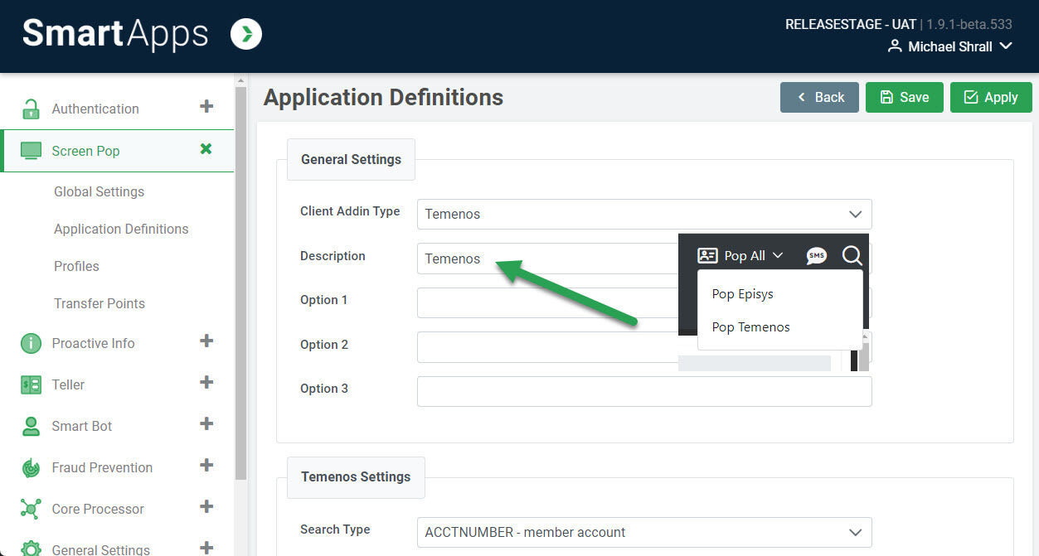Screen dimensions: 1039x556
Task: Click the green chevron icon beside SmartApps logo
Action: coord(246,34)
